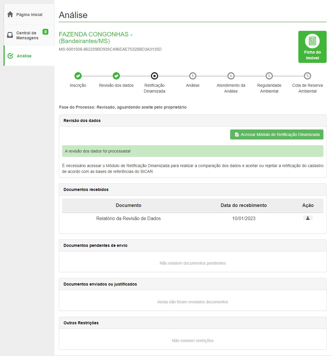This screenshot has height=356, width=331.
Task: Click Acessar Módulo de Retificação Dinamizada button
Action: pyautogui.click(x=277, y=134)
